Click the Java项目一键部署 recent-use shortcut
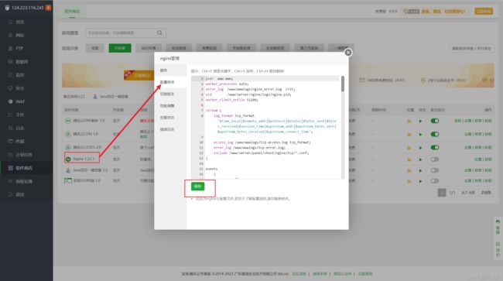The width and height of the screenshot is (503, 281). 111,96
